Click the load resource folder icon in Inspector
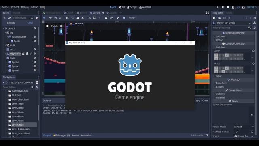Screen dimensions: 259x146 (219, 18)
